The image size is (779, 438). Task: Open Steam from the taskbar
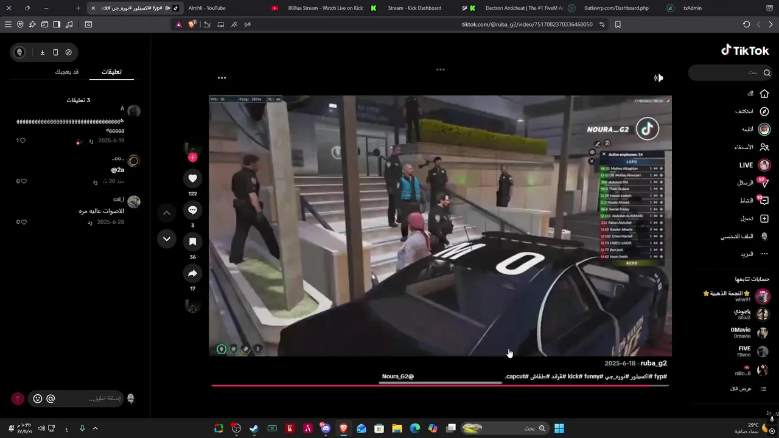tap(254, 428)
